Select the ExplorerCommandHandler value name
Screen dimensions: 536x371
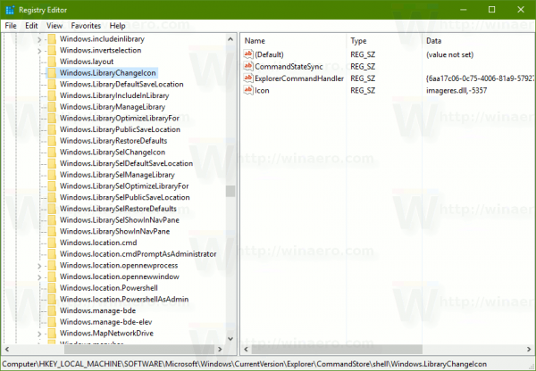tap(299, 78)
